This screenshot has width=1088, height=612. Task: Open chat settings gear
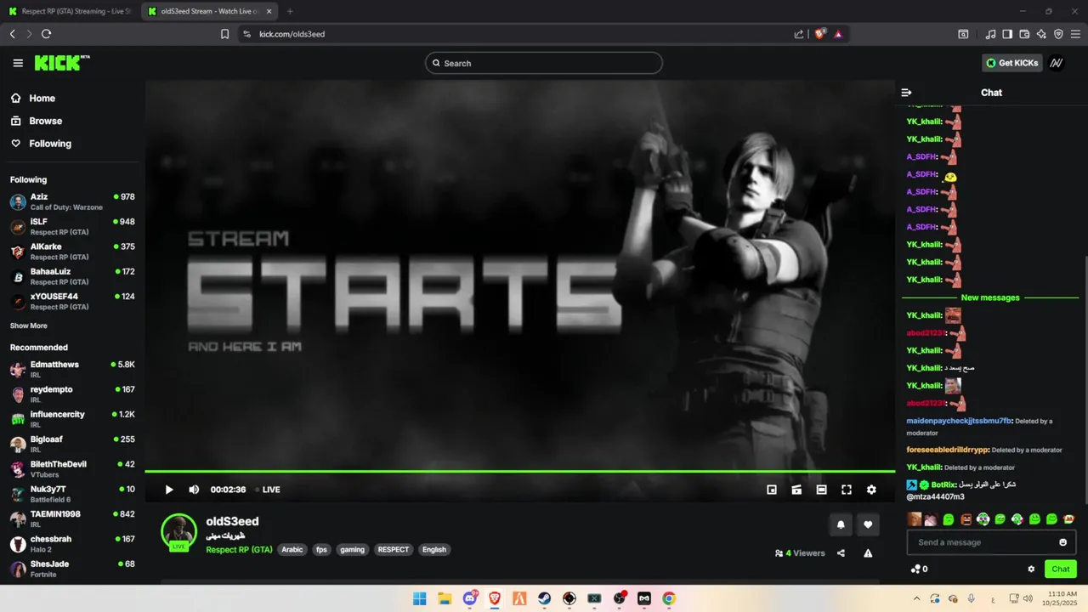1031,569
